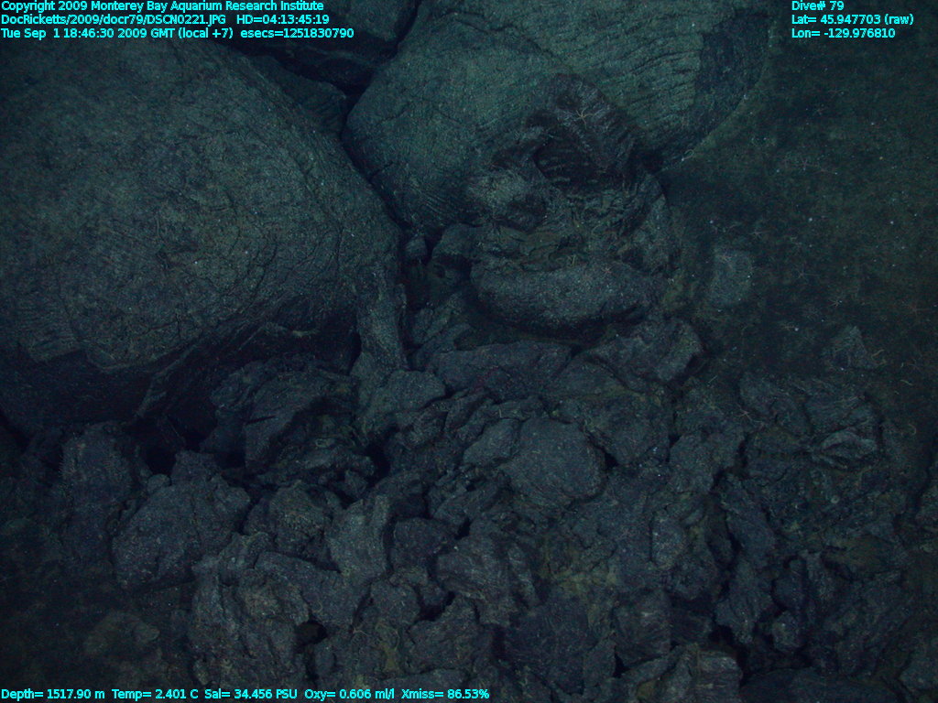Image resolution: width=938 pixels, height=703 pixels.
Task: Click the "Xmiss= 86.53%" reading
Action: click(445, 695)
